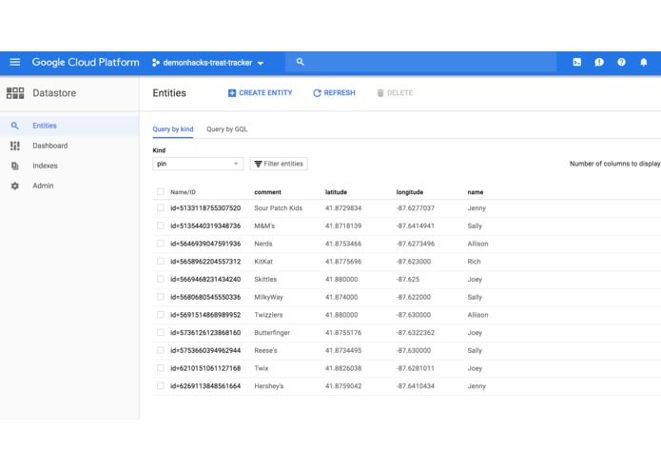Click the filter funnel icon
The height and width of the screenshot is (470, 661).
[258, 164]
